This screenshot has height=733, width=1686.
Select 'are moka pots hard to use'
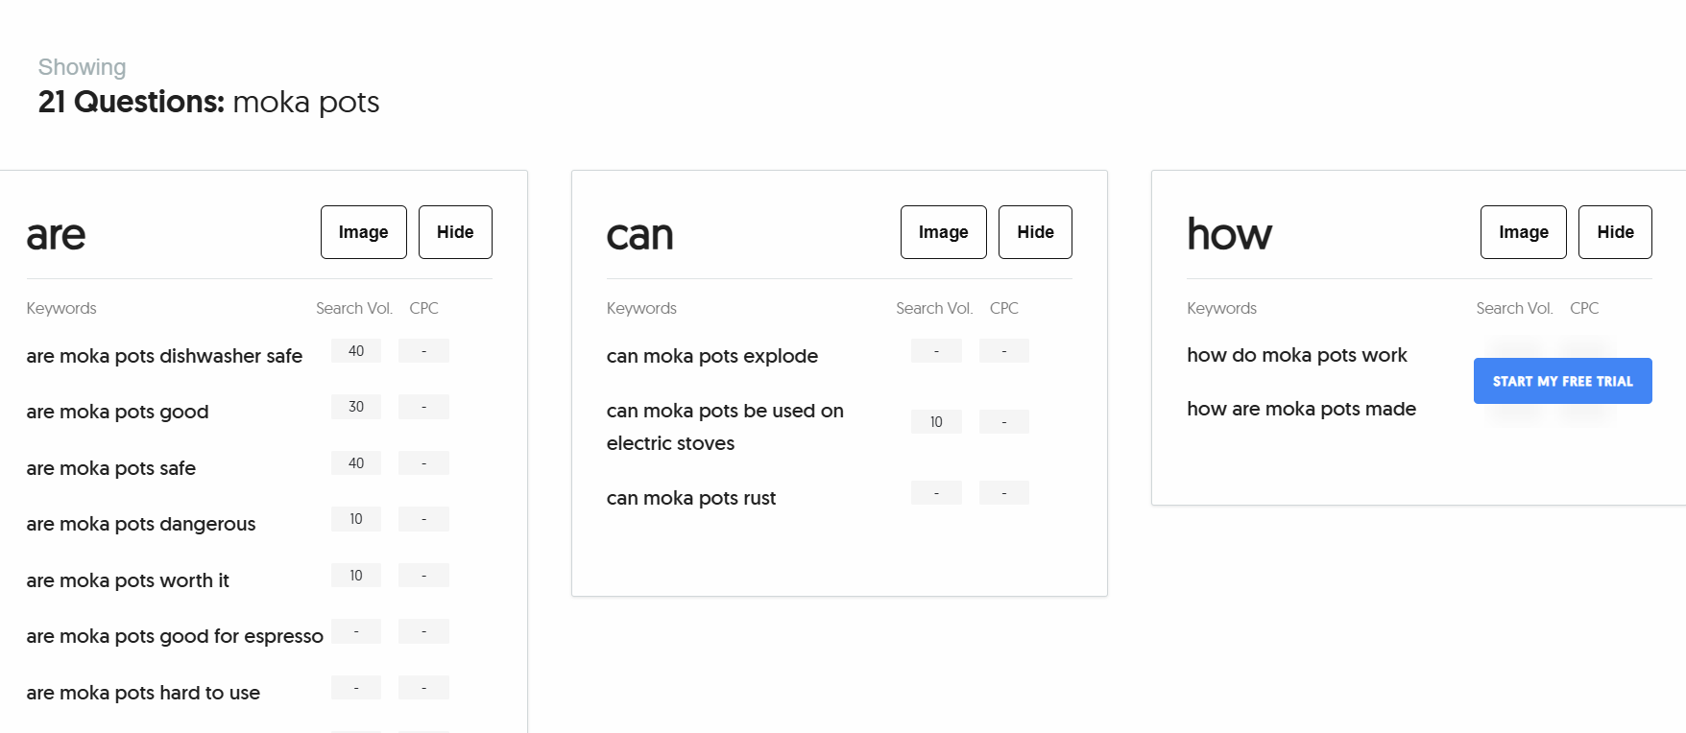(x=143, y=693)
